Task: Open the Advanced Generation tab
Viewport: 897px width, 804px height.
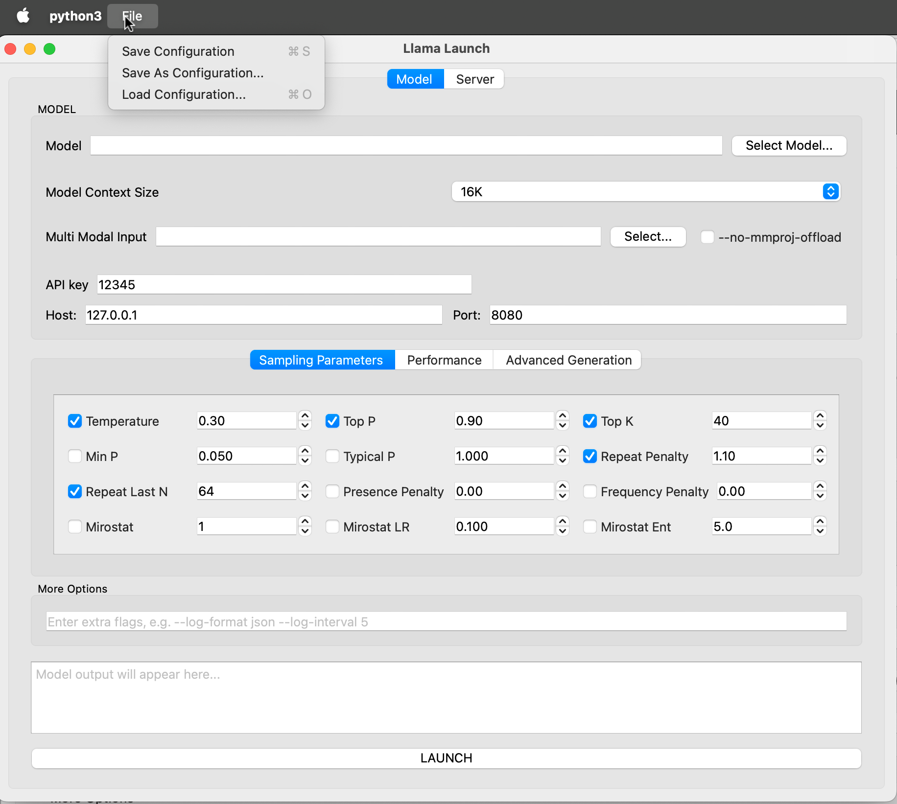Action: point(568,360)
